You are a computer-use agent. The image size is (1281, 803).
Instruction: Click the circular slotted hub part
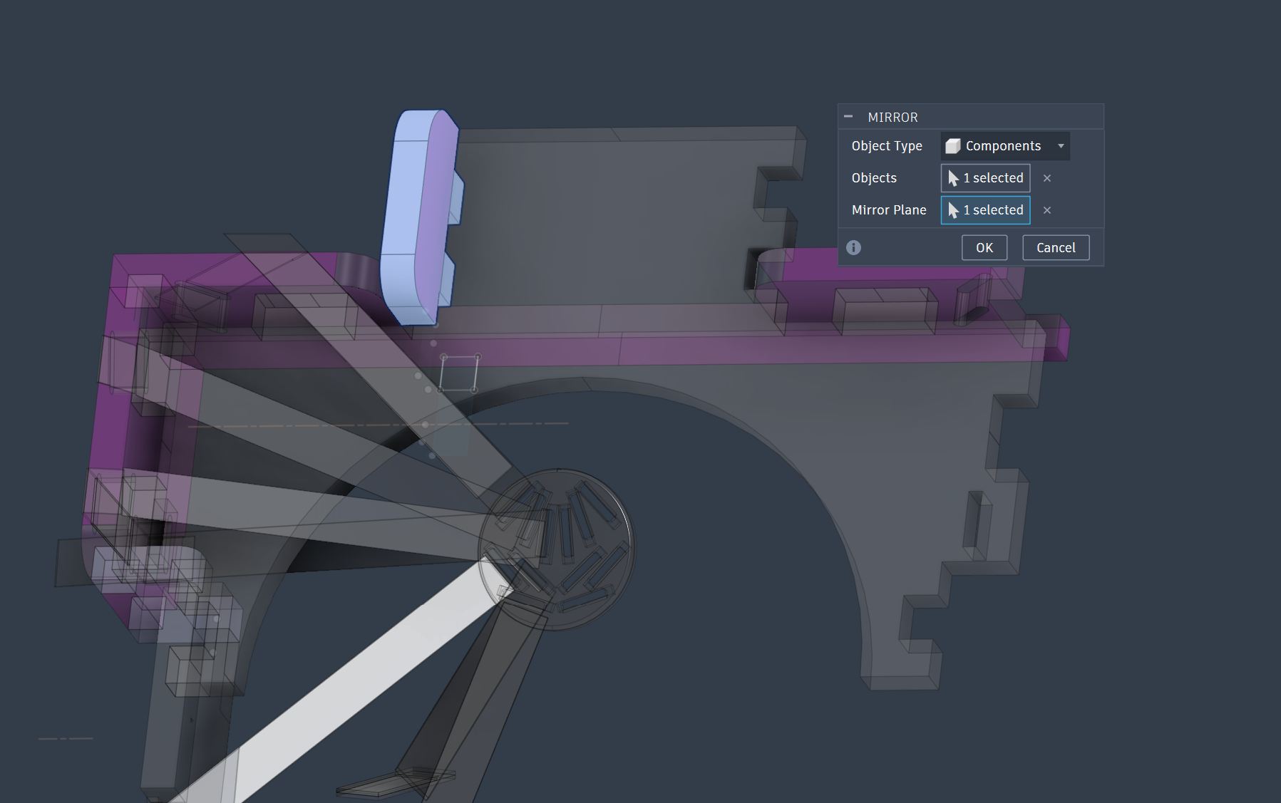point(557,549)
